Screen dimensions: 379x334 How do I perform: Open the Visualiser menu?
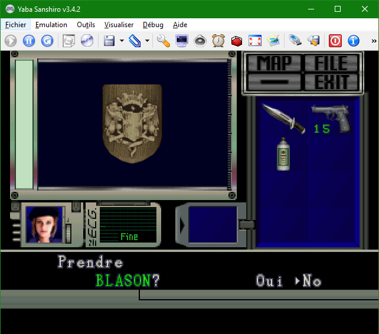[119, 25]
